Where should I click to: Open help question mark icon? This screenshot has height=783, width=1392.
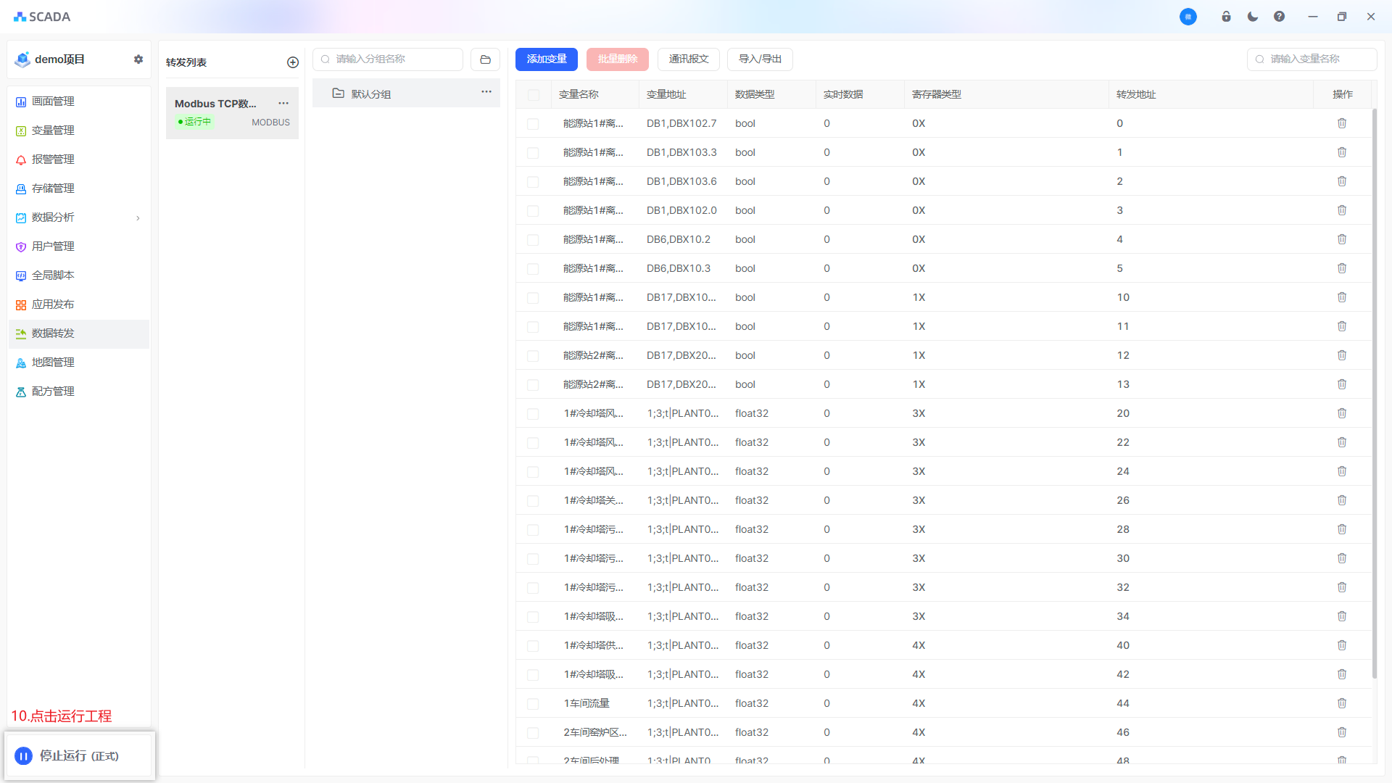pyautogui.click(x=1279, y=17)
